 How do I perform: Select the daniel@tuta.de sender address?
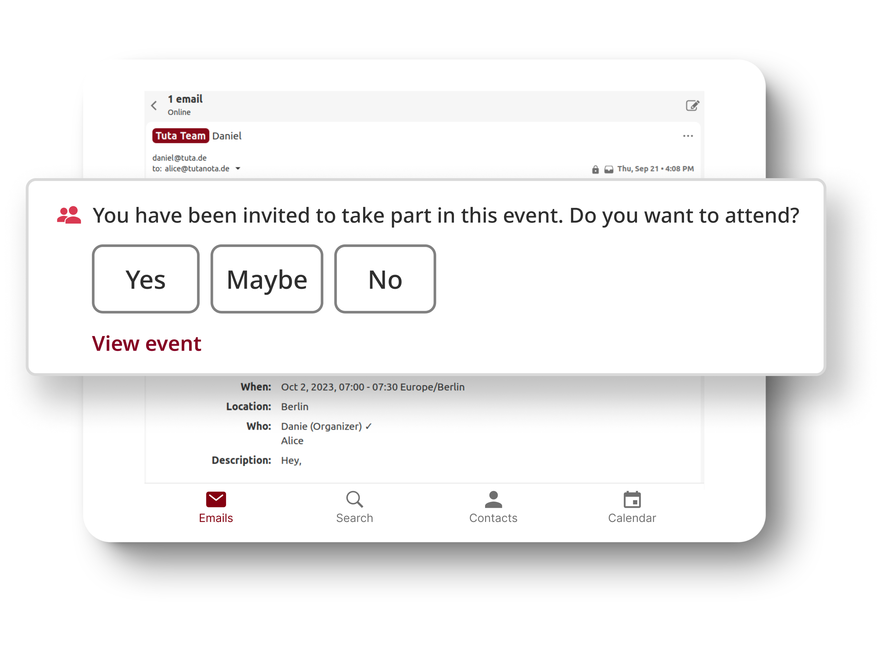pyautogui.click(x=180, y=157)
